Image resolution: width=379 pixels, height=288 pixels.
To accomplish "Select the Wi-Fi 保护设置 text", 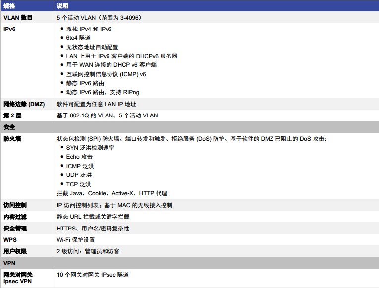I will (76, 240).
